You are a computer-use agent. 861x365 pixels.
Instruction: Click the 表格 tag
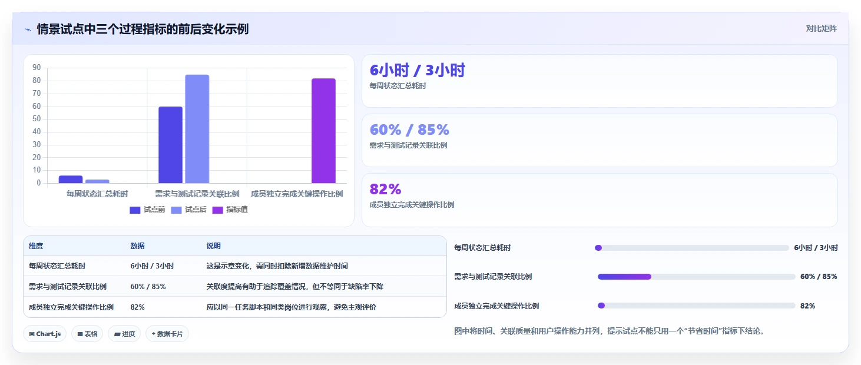(87, 334)
